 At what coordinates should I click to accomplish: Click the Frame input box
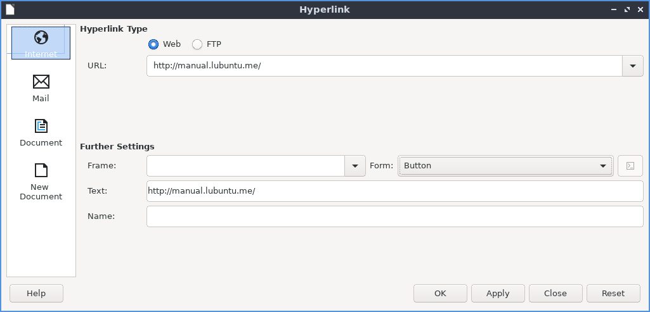coord(245,166)
